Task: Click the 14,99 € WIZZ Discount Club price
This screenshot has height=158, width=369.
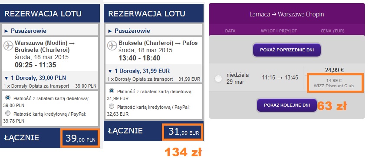Action: [x=334, y=83]
